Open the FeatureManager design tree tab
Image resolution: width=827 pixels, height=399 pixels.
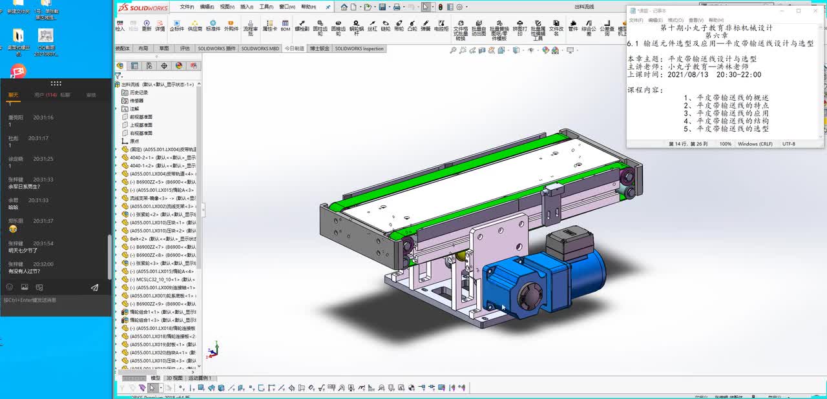click(120, 66)
